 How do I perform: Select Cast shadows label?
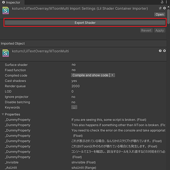click(15, 81)
